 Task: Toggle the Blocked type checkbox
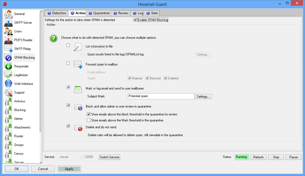(147, 78)
